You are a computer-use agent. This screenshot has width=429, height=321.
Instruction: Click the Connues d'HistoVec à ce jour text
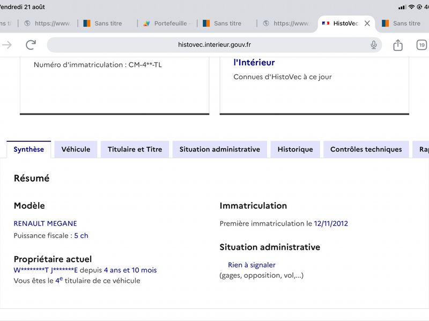[x=283, y=77]
